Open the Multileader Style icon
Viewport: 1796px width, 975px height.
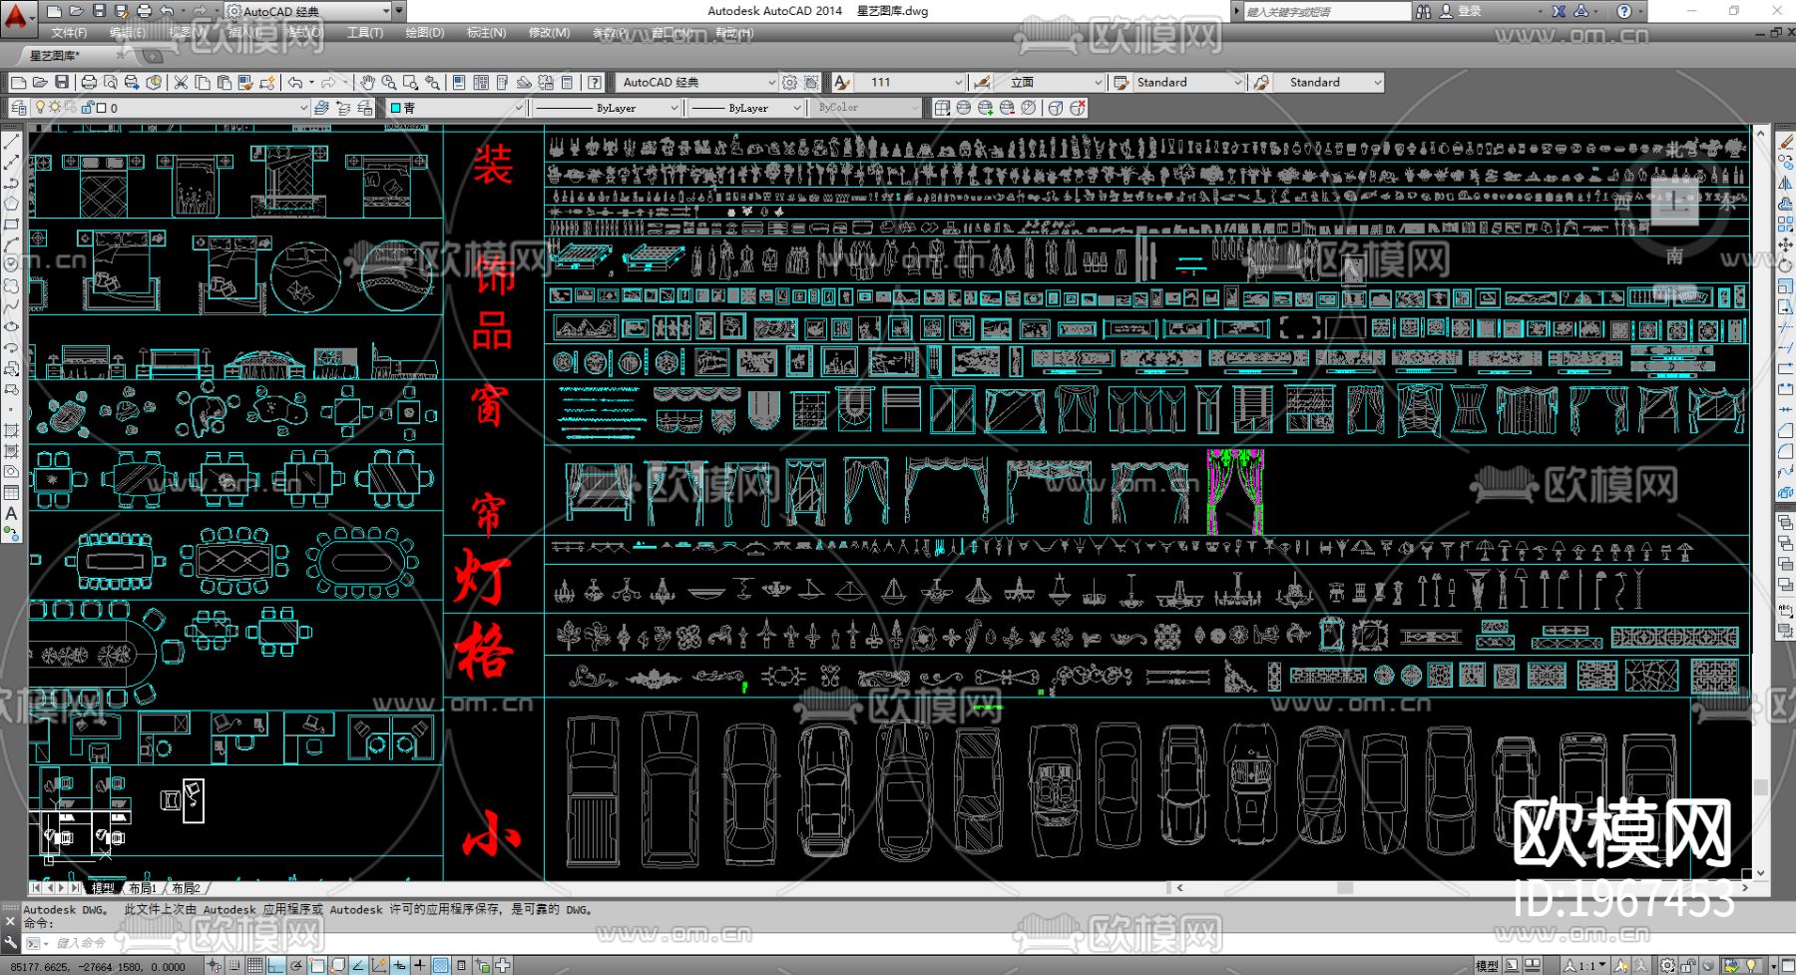click(x=1261, y=82)
